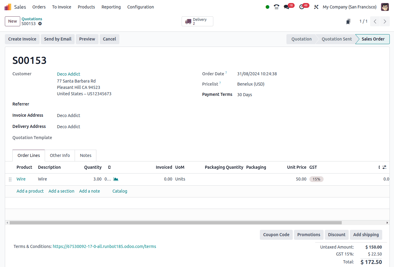Open the Orders menu
Image resolution: width=394 pixels, height=267 pixels.
click(x=39, y=7)
